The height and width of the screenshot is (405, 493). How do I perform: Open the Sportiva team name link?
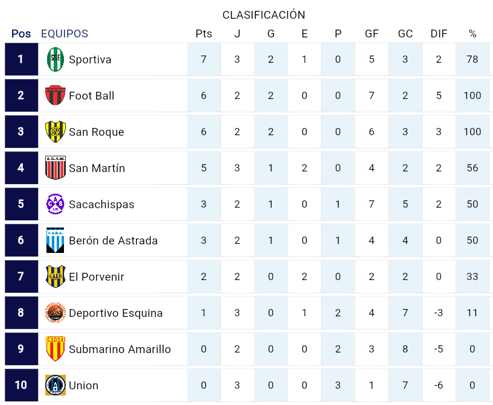tap(90, 59)
